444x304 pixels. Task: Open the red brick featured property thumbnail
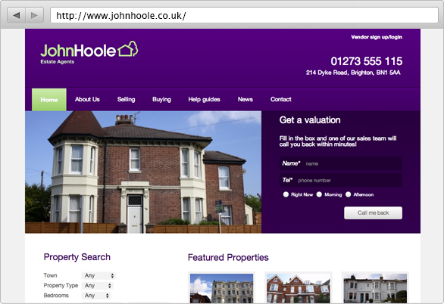coord(299,287)
